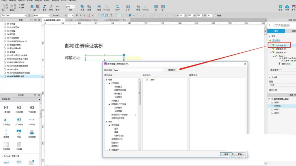This screenshot has height=166, width=296.
Task: Click the add condition button in dialog
Action: pos(172,70)
